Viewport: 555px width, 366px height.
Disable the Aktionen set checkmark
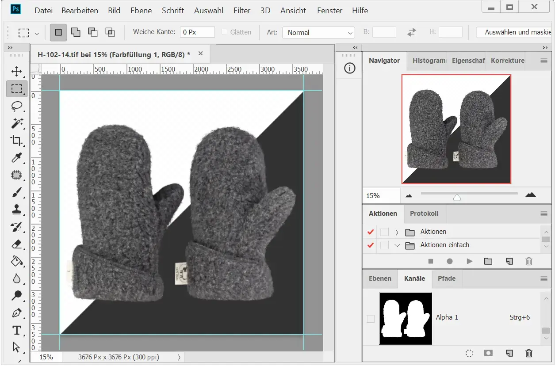point(371,232)
